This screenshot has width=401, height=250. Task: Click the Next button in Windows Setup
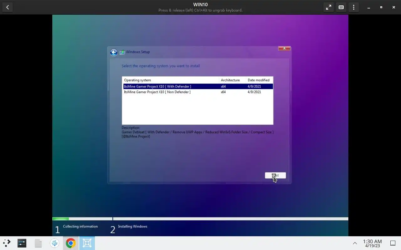click(x=275, y=175)
